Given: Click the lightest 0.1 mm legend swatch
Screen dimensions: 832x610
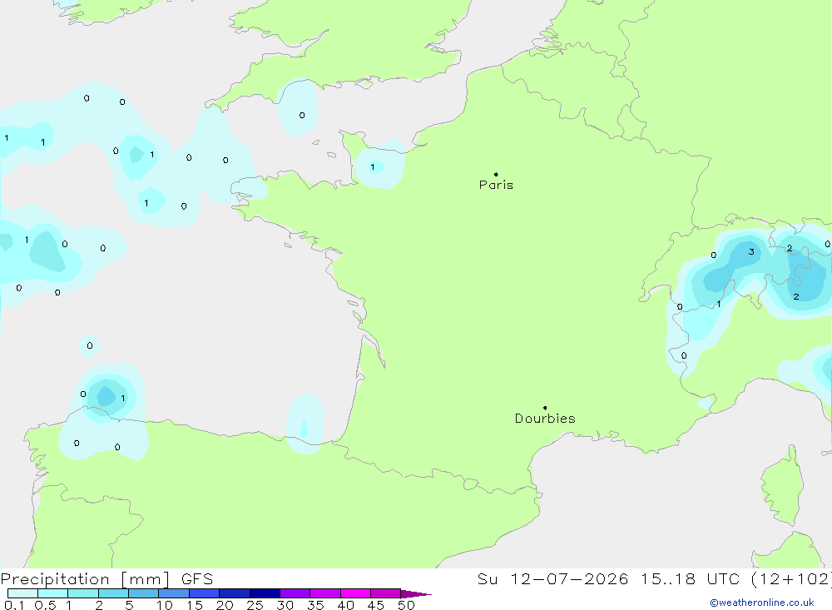Looking at the screenshot, I should [22, 593].
